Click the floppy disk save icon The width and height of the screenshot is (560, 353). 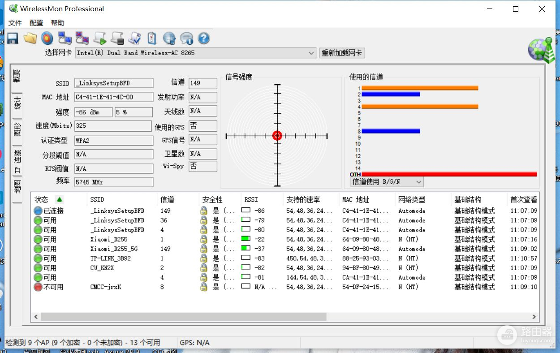[x=12, y=39]
